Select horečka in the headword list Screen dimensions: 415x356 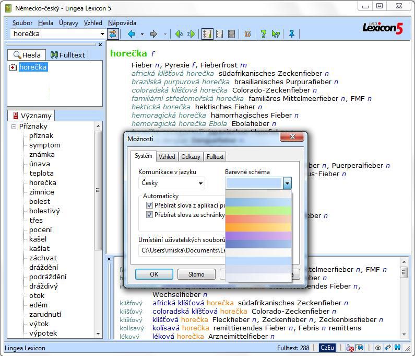33,67
